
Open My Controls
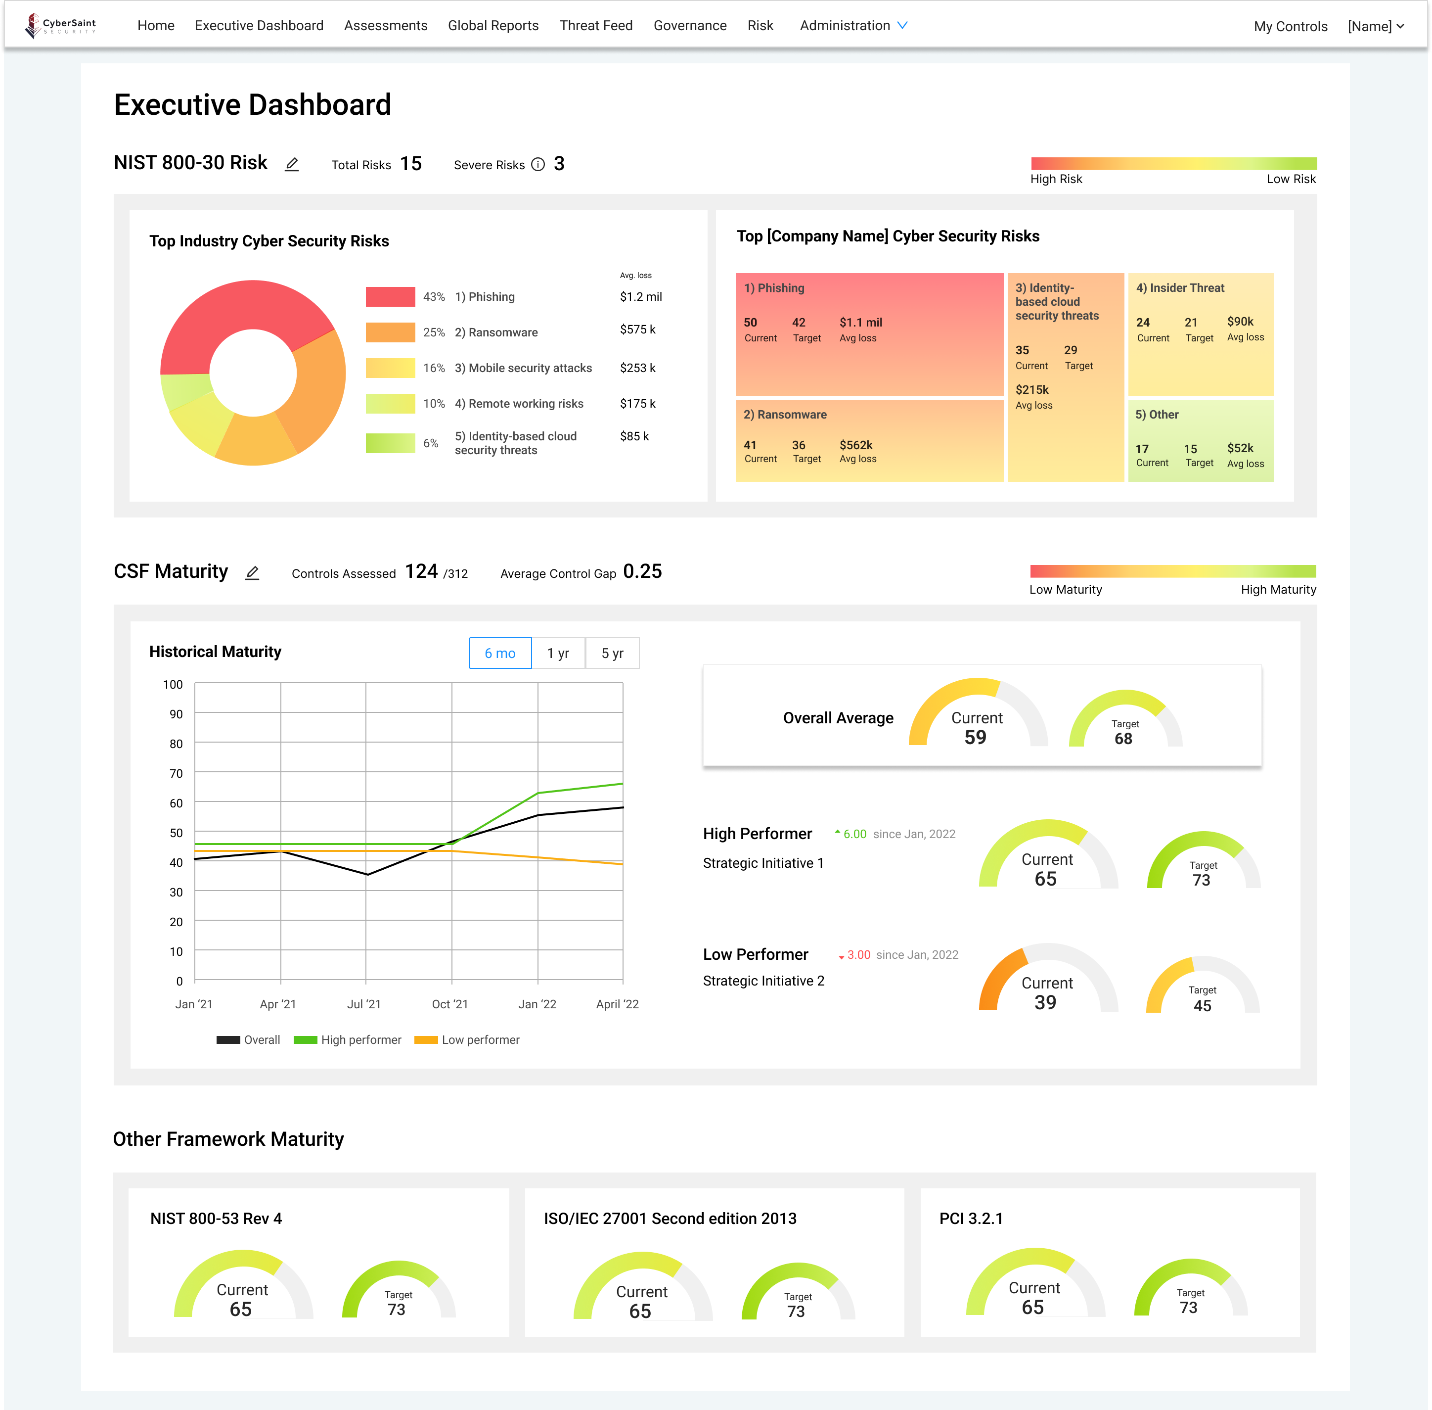pos(1290,26)
